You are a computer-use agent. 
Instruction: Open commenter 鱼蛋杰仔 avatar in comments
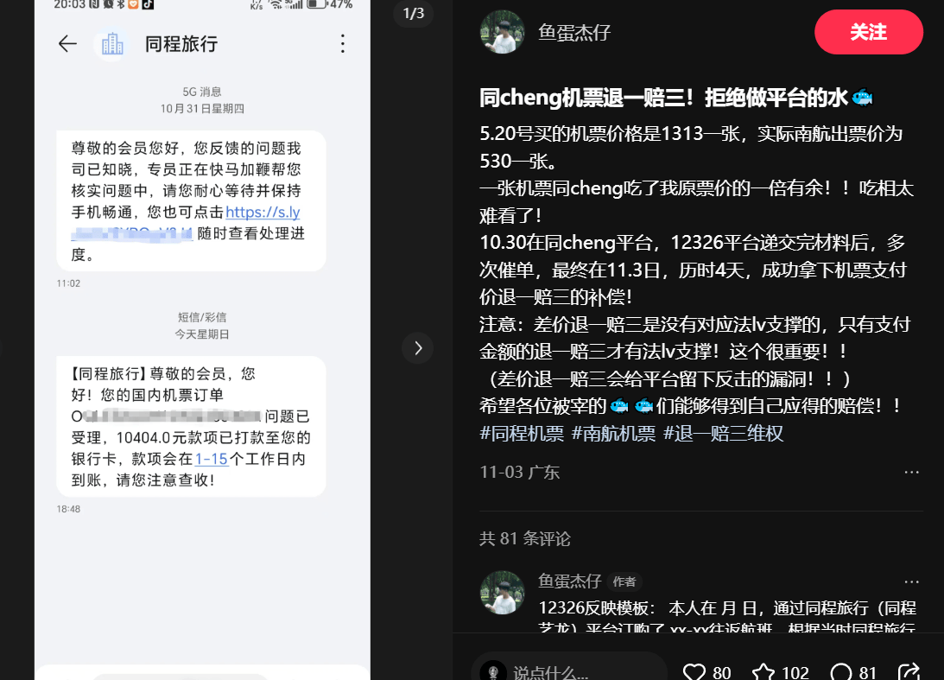(x=502, y=593)
